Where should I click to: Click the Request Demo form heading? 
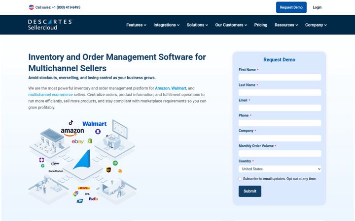click(x=279, y=60)
